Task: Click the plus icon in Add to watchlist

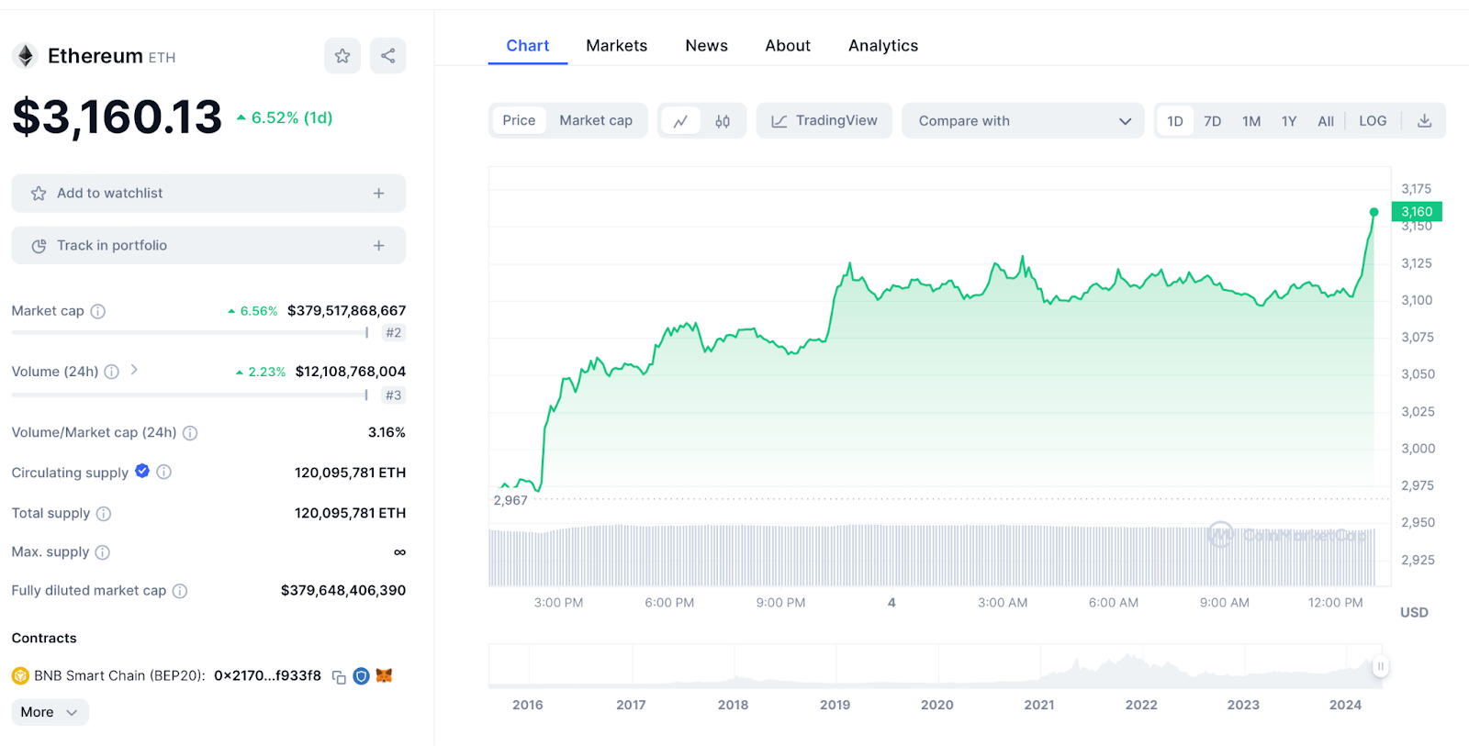Action: click(x=378, y=194)
